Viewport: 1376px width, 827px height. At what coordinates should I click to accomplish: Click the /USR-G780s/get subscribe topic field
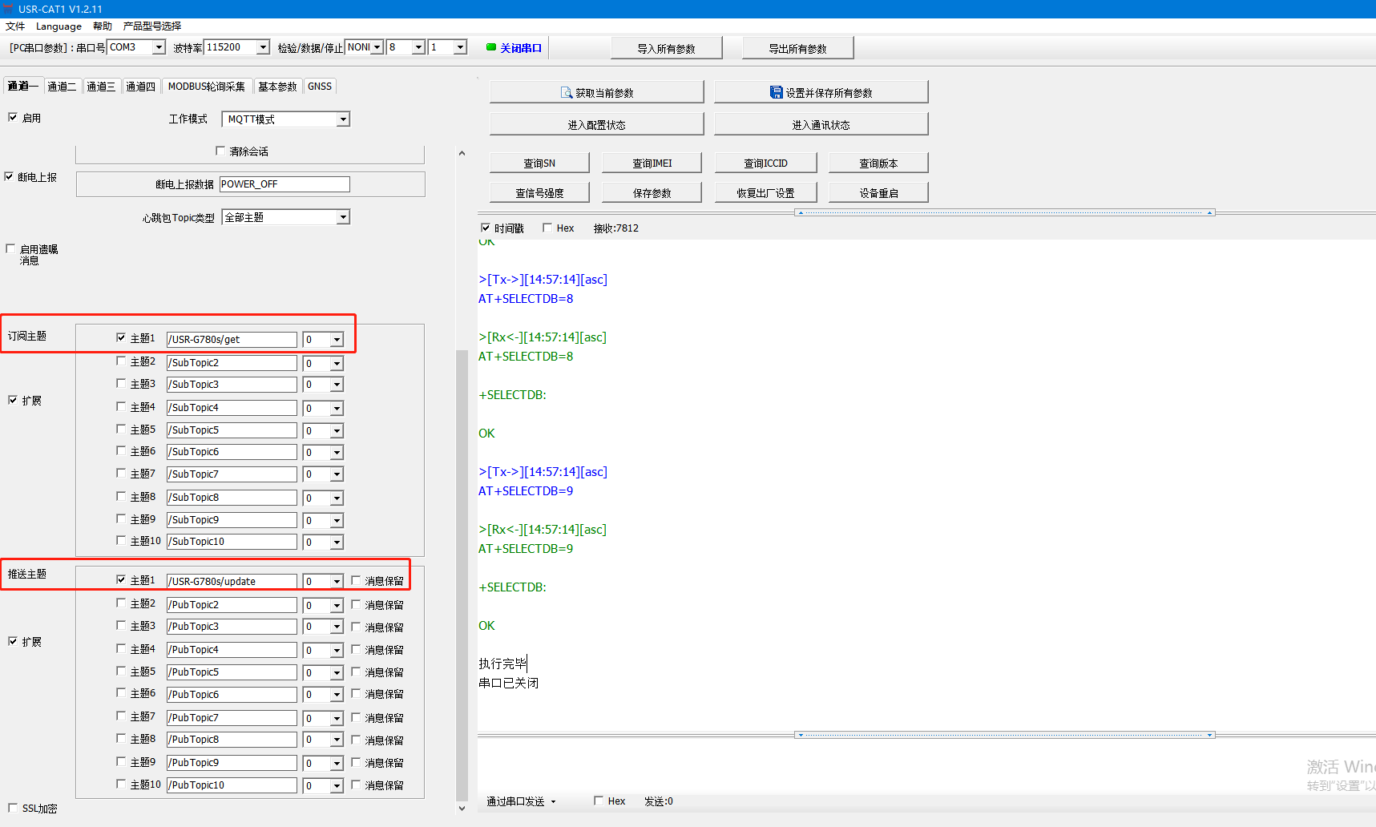(x=231, y=340)
